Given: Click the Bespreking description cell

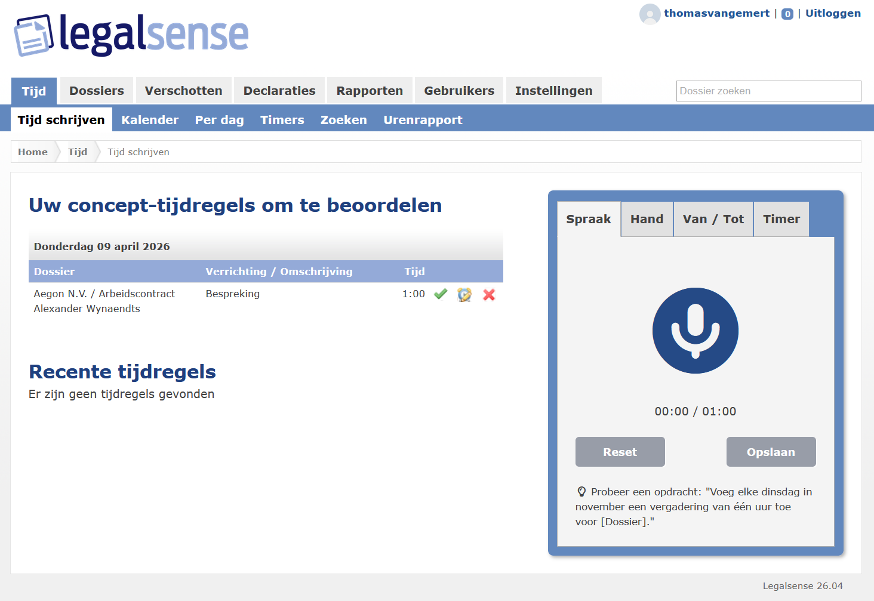Looking at the screenshot, I should tap(233, 294).
